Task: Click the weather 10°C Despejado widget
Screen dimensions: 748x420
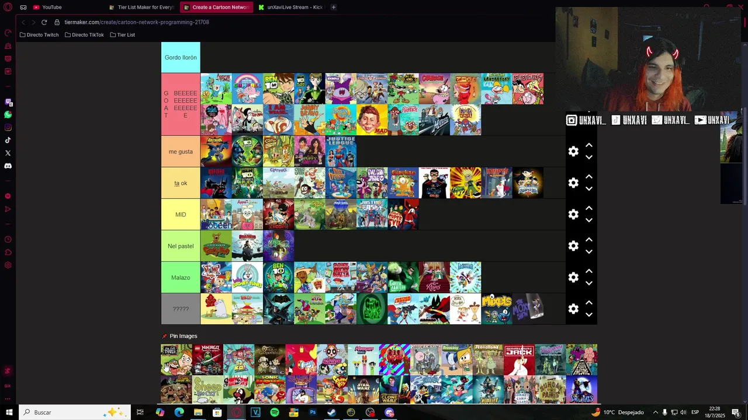Action: click(618, 412)
